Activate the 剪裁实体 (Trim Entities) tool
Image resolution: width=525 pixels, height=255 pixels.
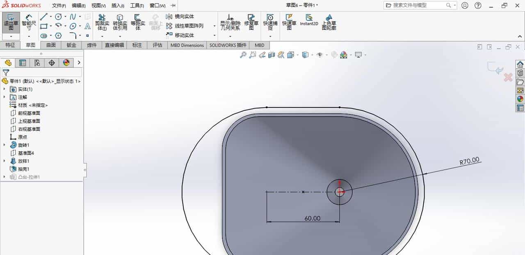pyautogui.click(x=101, y=22)
